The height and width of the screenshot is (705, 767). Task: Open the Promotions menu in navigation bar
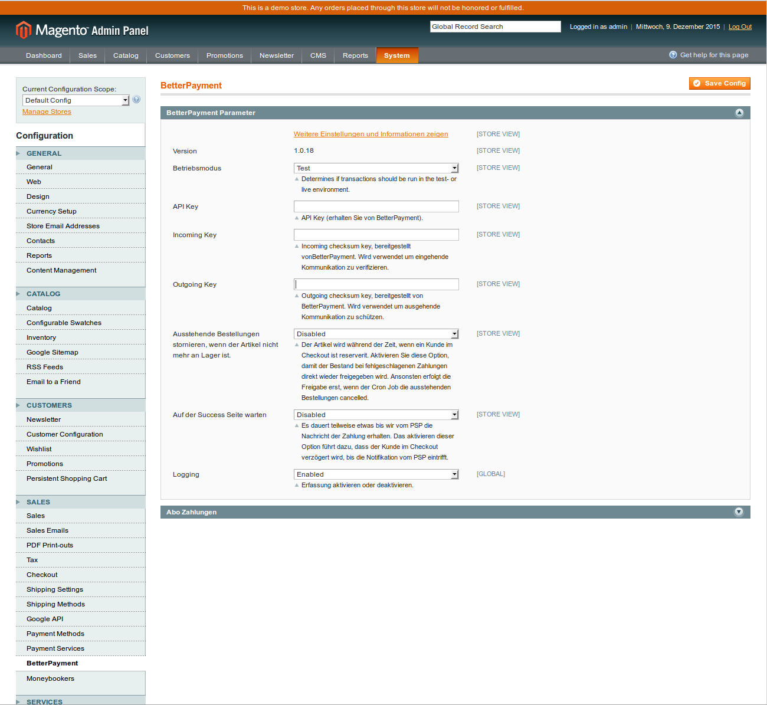[224, 55]
